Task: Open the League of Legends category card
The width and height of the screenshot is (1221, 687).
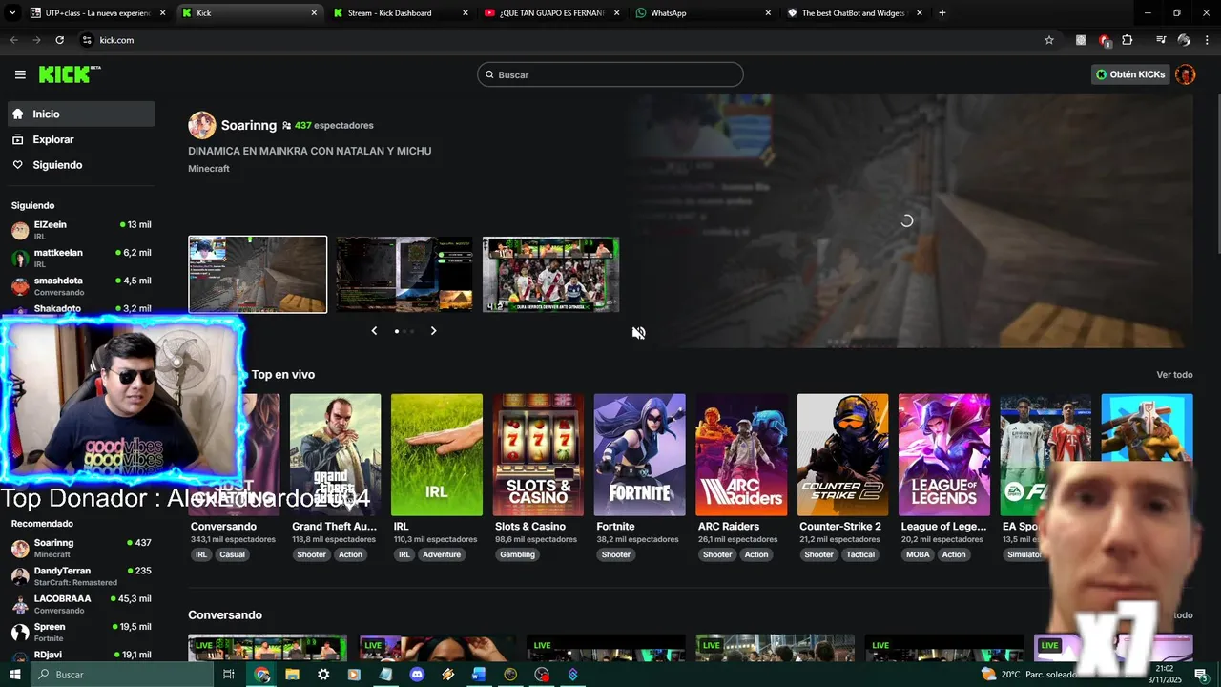Action: click(x=944, y=455)
